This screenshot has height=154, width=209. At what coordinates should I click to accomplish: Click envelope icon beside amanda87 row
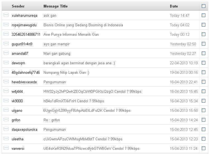point(6,53)
